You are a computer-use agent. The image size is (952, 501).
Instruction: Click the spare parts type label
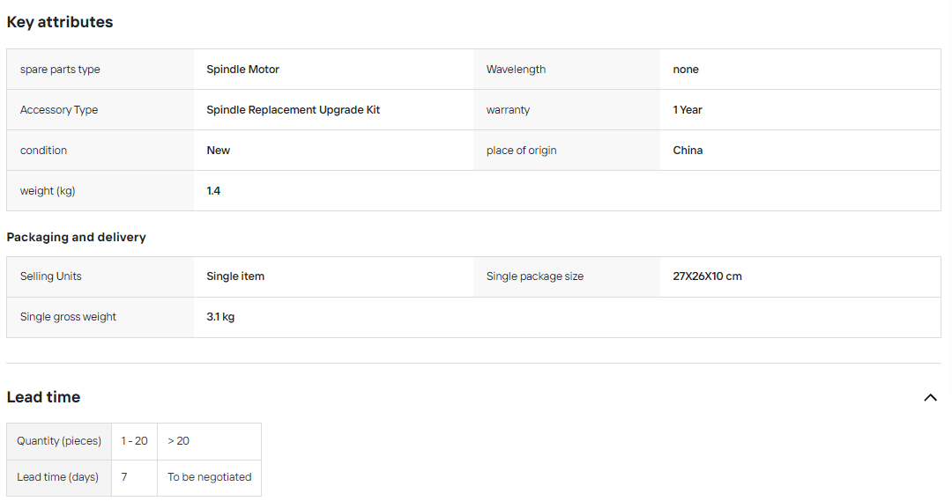[x=60, y=70]
